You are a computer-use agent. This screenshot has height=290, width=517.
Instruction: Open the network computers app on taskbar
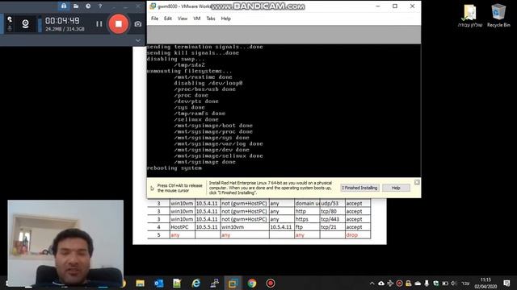pos(215,283)
